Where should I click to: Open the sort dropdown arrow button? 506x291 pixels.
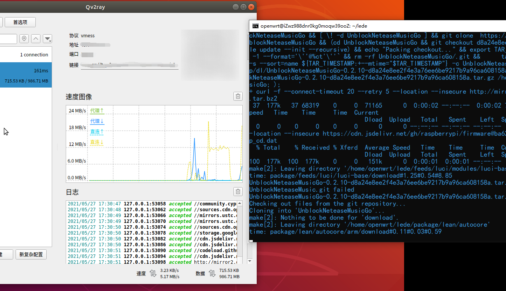47,39
